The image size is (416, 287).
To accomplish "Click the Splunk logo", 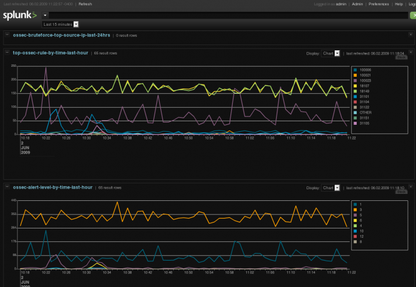I will tap(20, 15).
